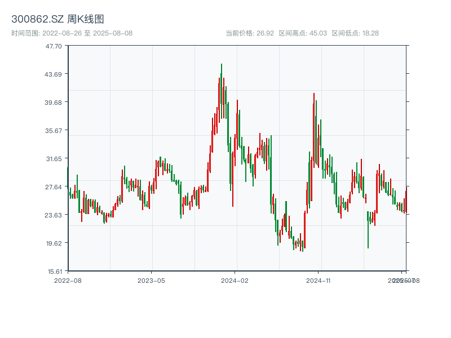Image resolution: width=451 pixels, height=338 pixels.
Task: Click y-axis label 23.63
Action: pyautogui.click(x=53, y=215)
